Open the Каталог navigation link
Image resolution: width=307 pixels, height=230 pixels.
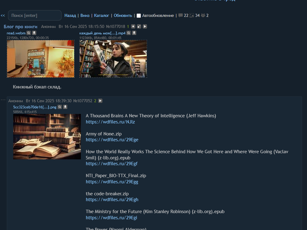[x=102, y=15]
